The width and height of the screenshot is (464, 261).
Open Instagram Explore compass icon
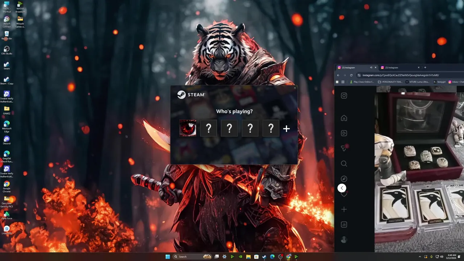click(x=344, y=179)
